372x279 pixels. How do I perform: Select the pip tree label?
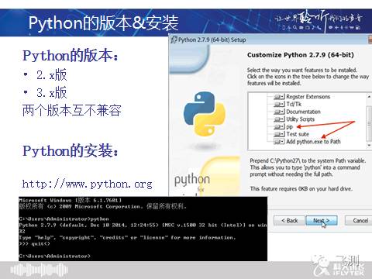pos(289,127)
